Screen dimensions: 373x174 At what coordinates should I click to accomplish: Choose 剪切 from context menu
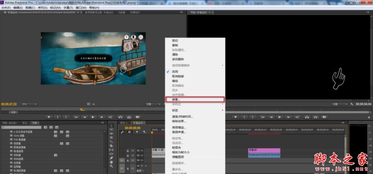[x=195, y=41]
